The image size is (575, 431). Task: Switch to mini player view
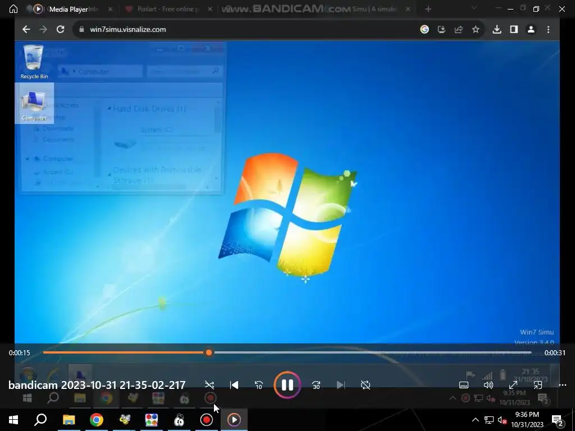pos(537,385)
